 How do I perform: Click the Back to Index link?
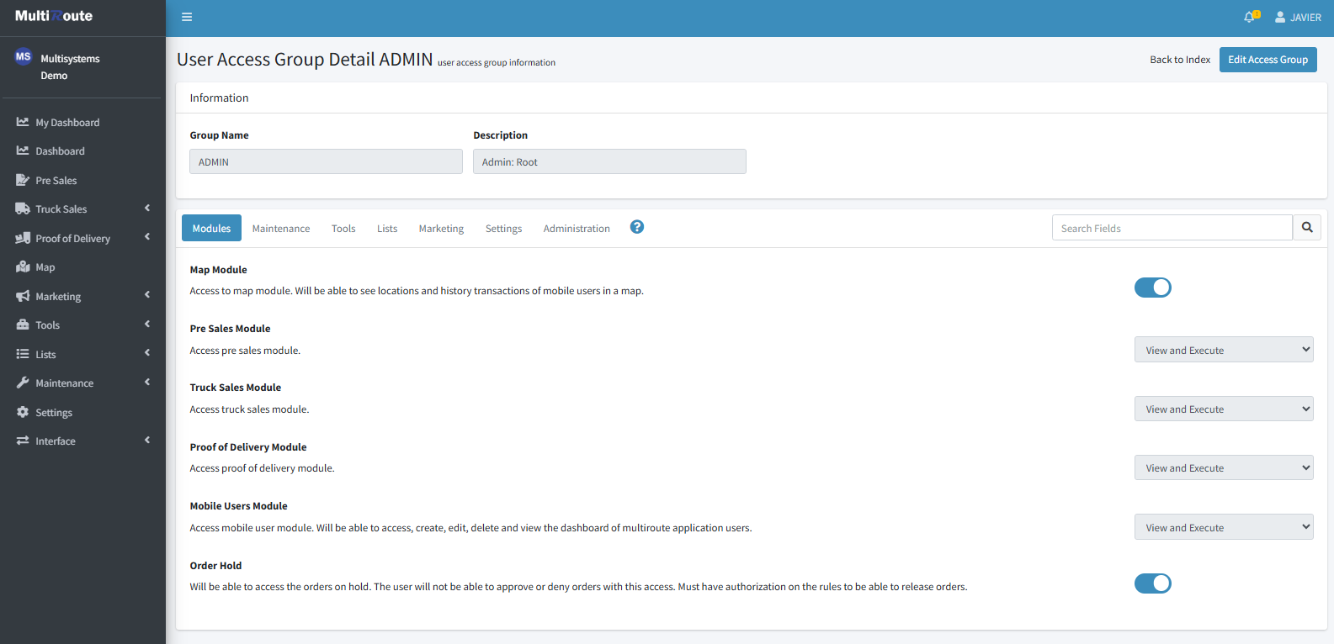click(1180, 60)
